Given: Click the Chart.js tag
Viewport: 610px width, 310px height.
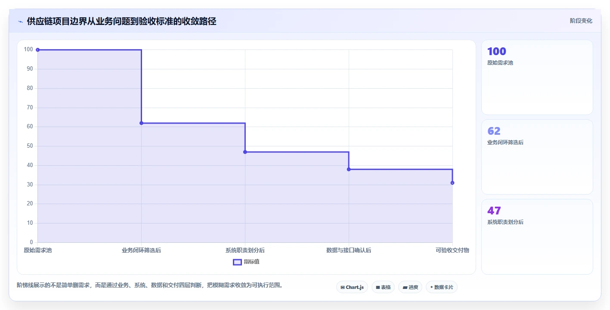Looking at the screenshot, I should point(352,287).
